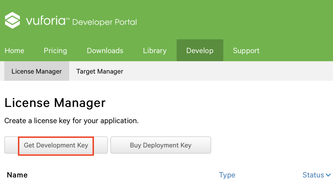Image resolution: width=333 pixels, height=181 pixels.
Task: Click the Get Development Key button
Action: click(56, 145)
